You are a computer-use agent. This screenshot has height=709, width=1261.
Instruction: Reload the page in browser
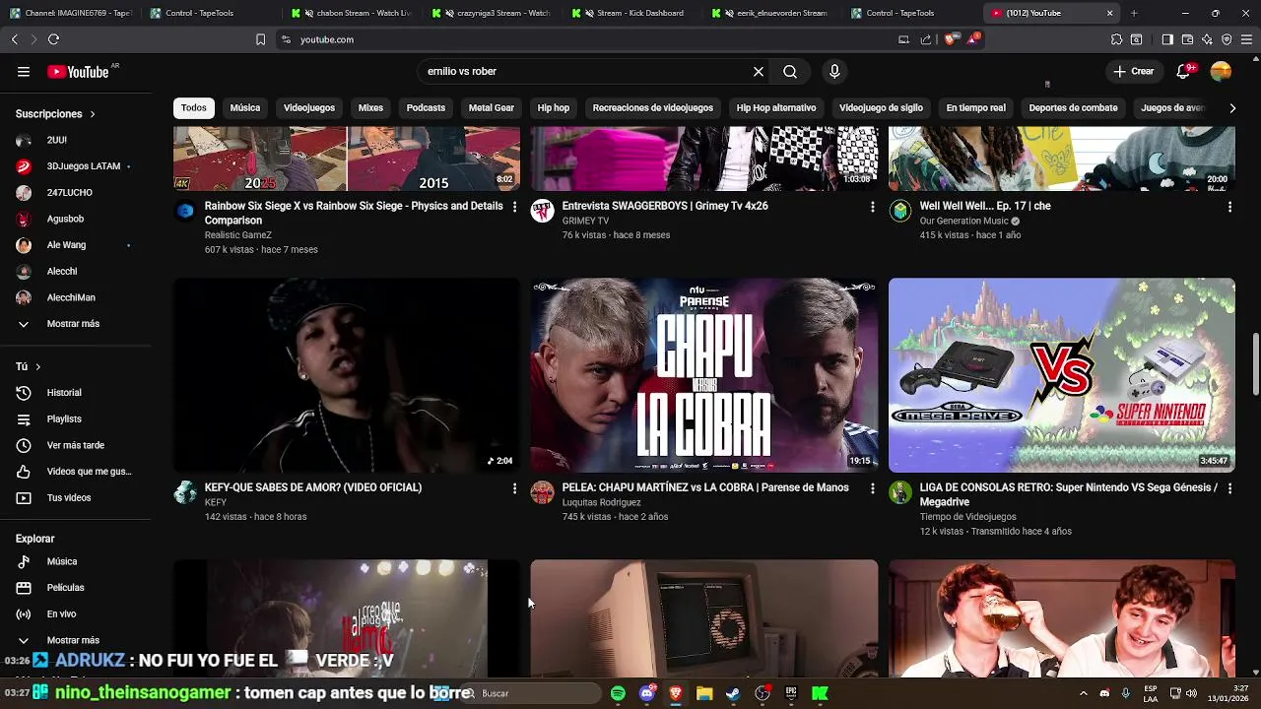(53, 39)
